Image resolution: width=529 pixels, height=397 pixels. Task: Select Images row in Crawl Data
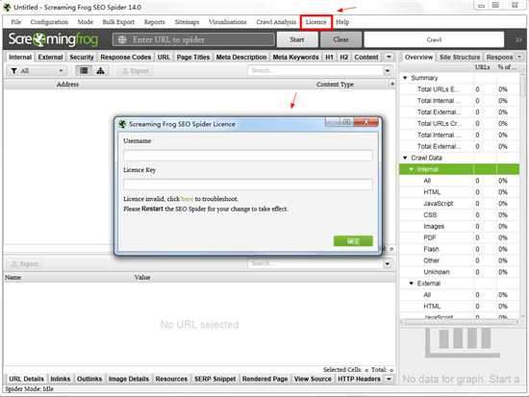tap(459, 226)
